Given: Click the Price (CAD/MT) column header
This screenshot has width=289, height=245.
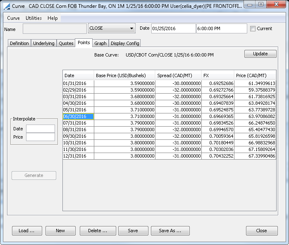Looking at the screenshot, I should [255, 75].
